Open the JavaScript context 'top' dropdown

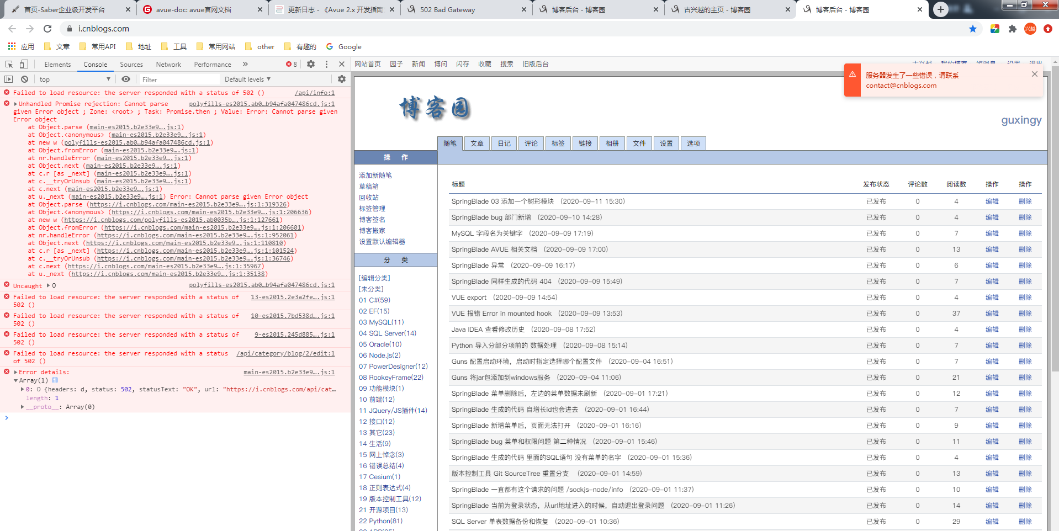pyautogui.click(x=75, y=79)
